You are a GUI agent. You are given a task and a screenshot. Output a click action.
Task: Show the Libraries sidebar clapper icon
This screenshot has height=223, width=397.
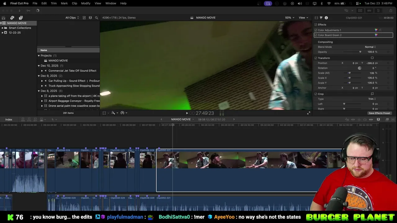3,18
